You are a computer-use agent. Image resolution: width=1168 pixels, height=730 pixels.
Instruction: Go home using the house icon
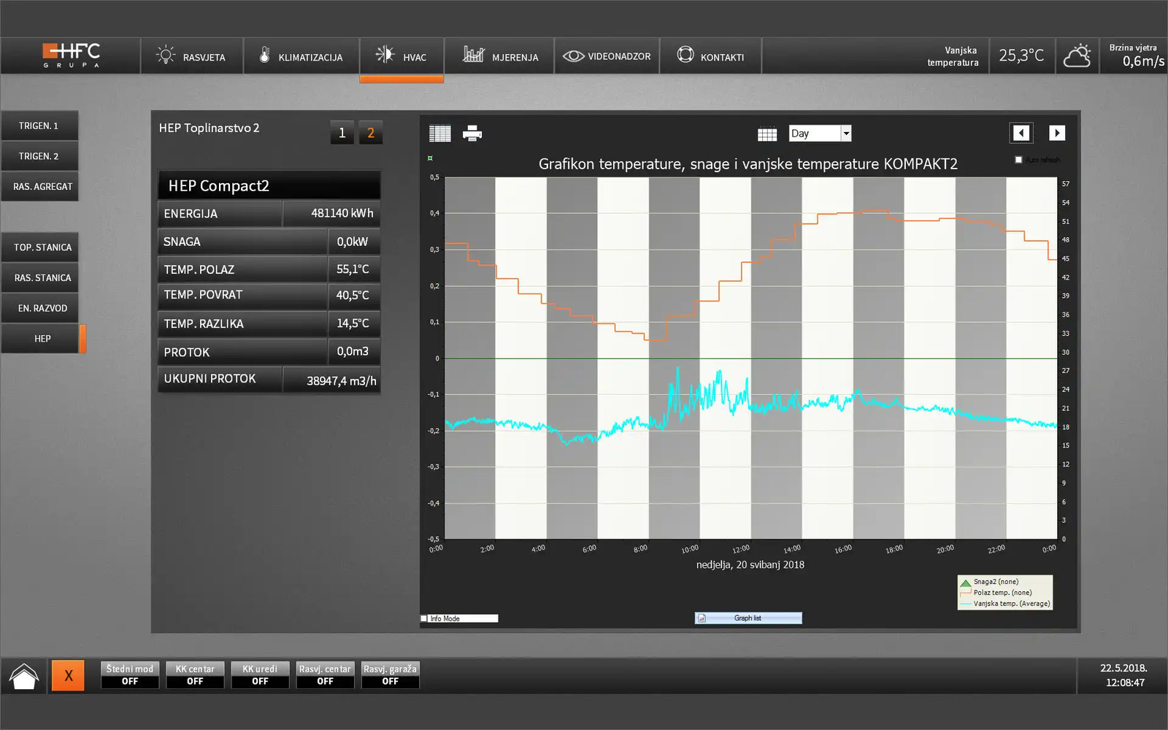(24, 676)
